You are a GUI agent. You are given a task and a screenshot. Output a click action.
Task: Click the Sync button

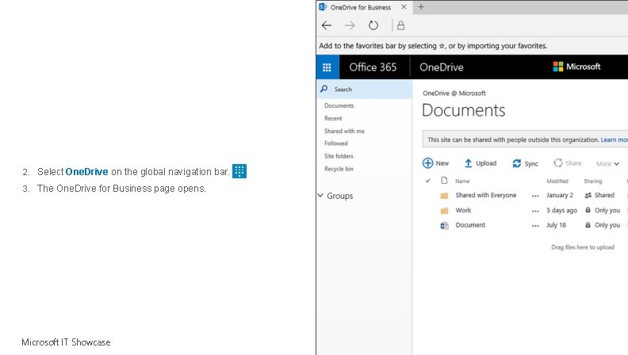coord(525,163)
